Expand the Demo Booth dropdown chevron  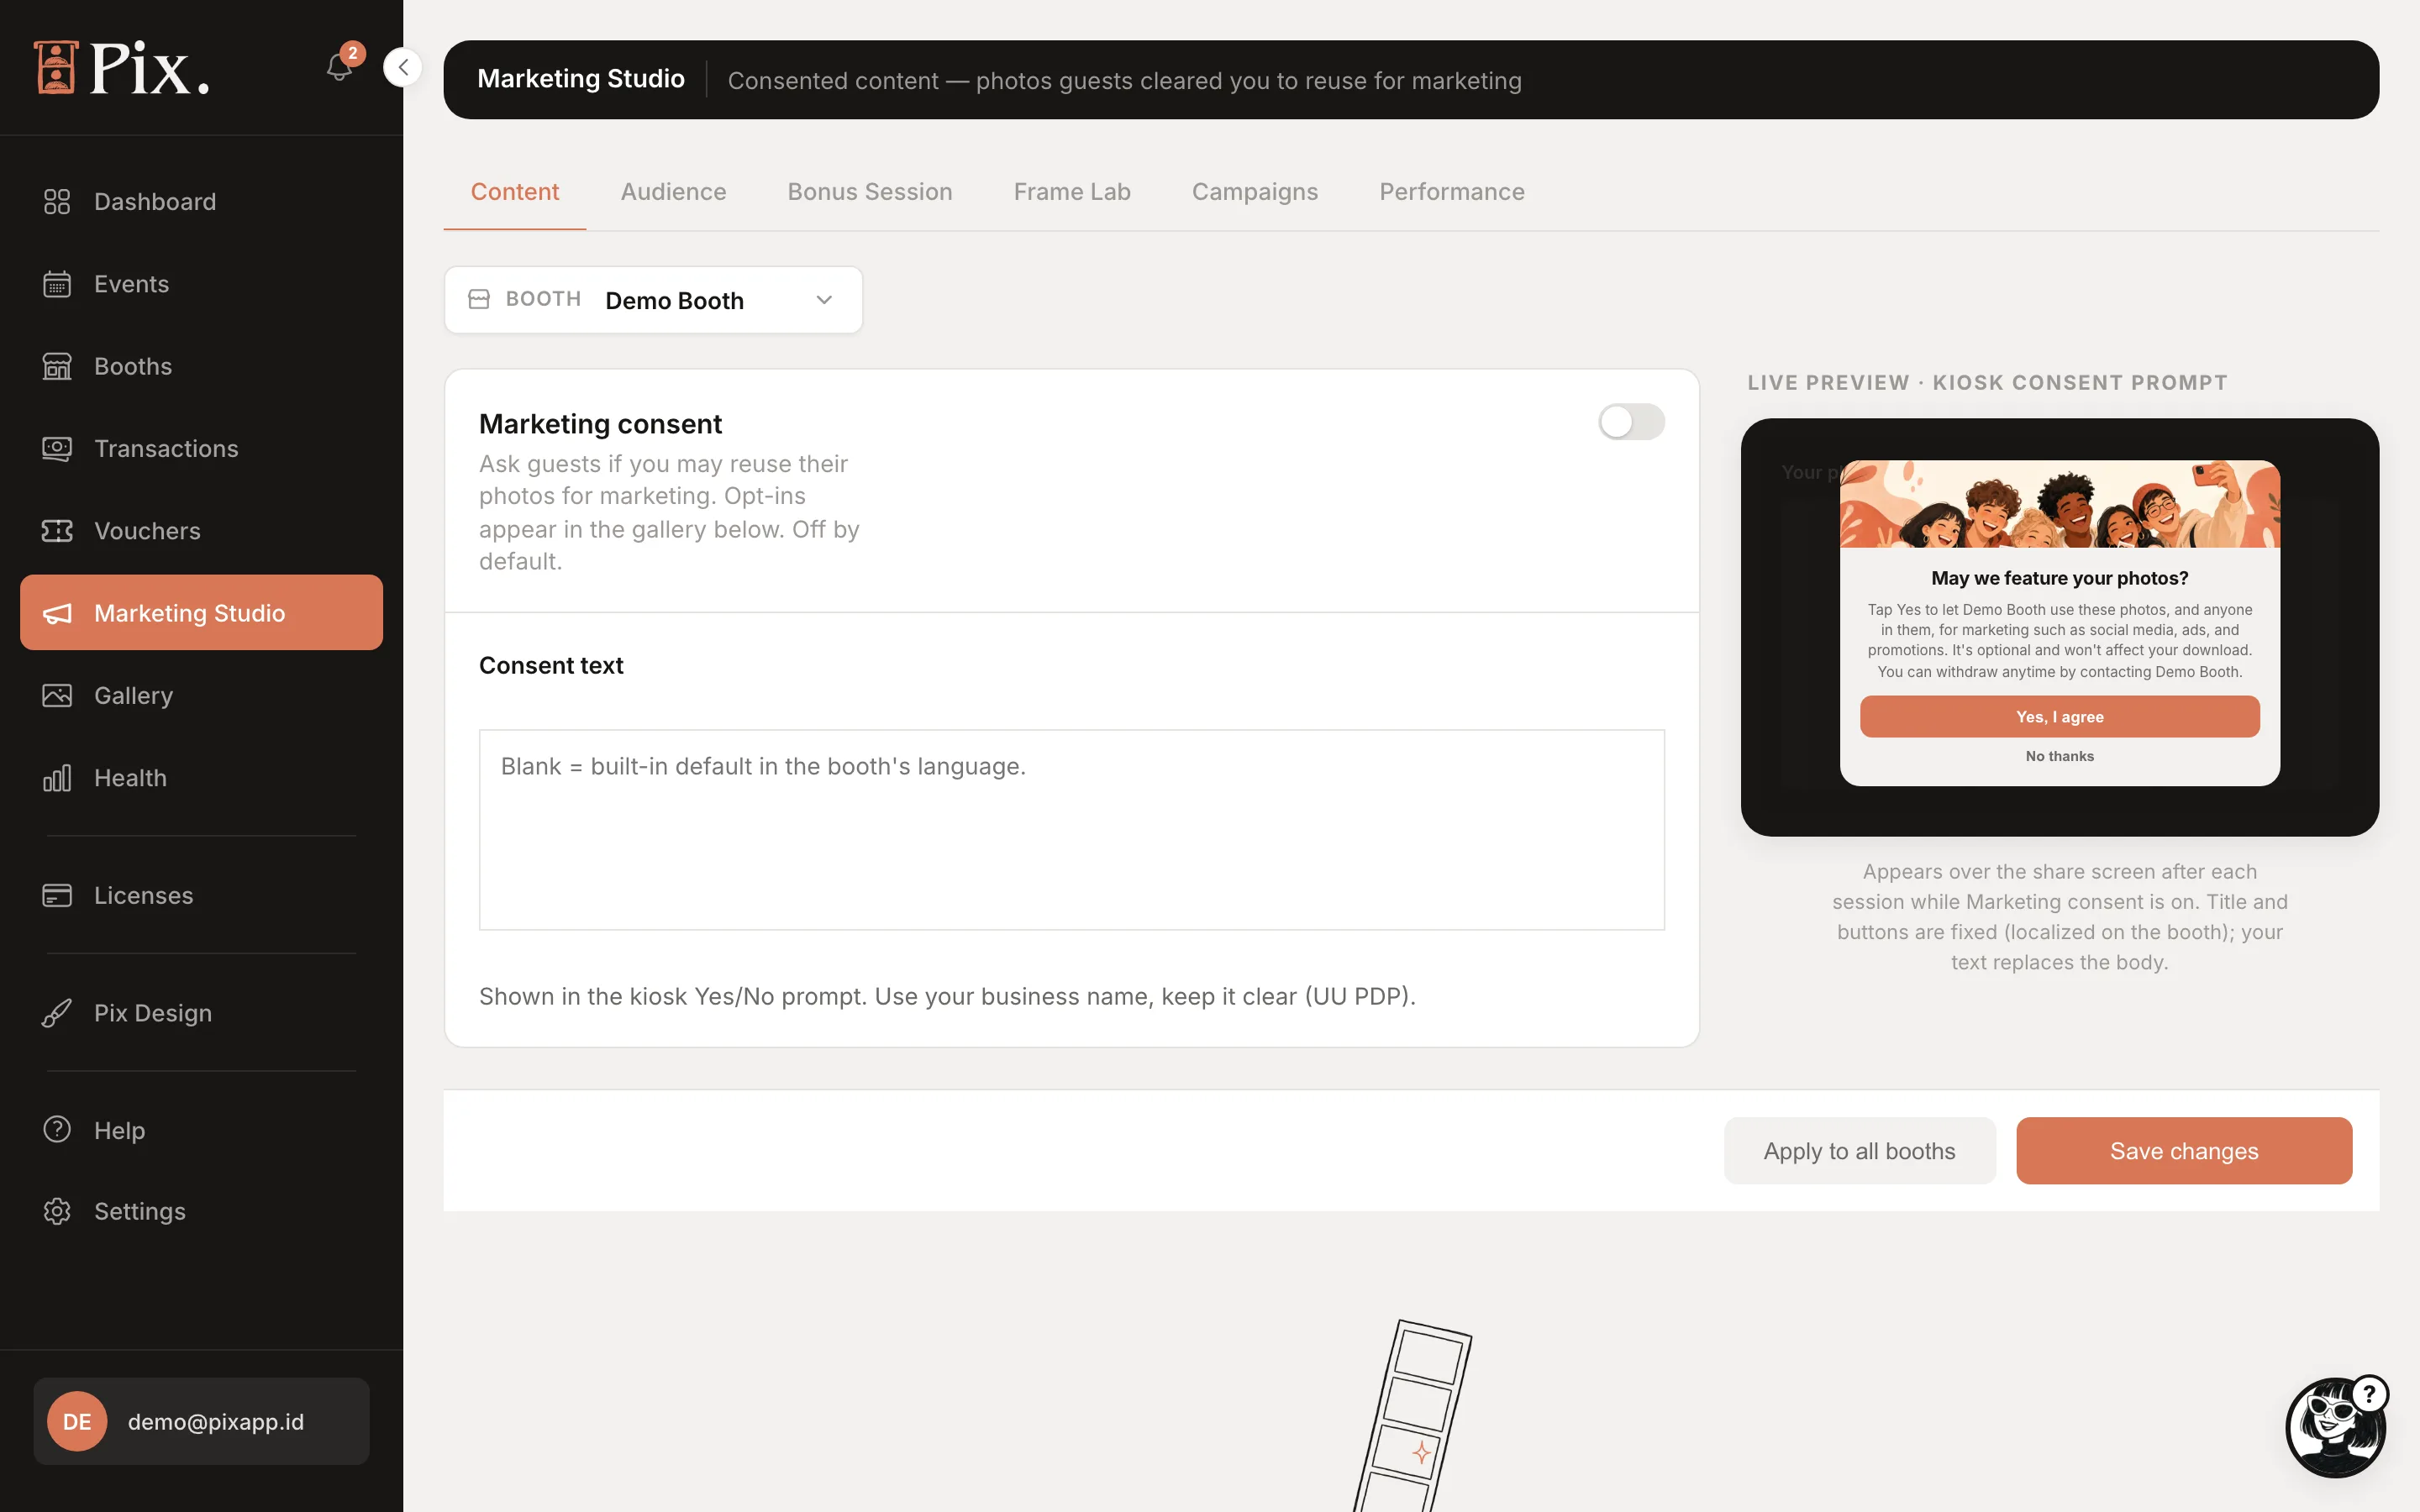[824, 300]
